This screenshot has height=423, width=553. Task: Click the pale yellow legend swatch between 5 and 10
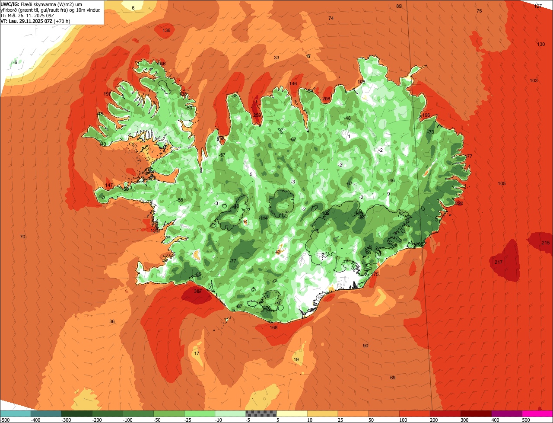[x=292, y=413]
